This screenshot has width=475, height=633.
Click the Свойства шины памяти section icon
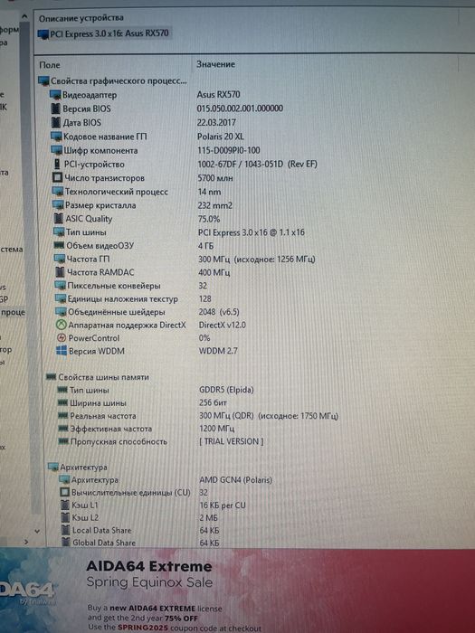51,377
